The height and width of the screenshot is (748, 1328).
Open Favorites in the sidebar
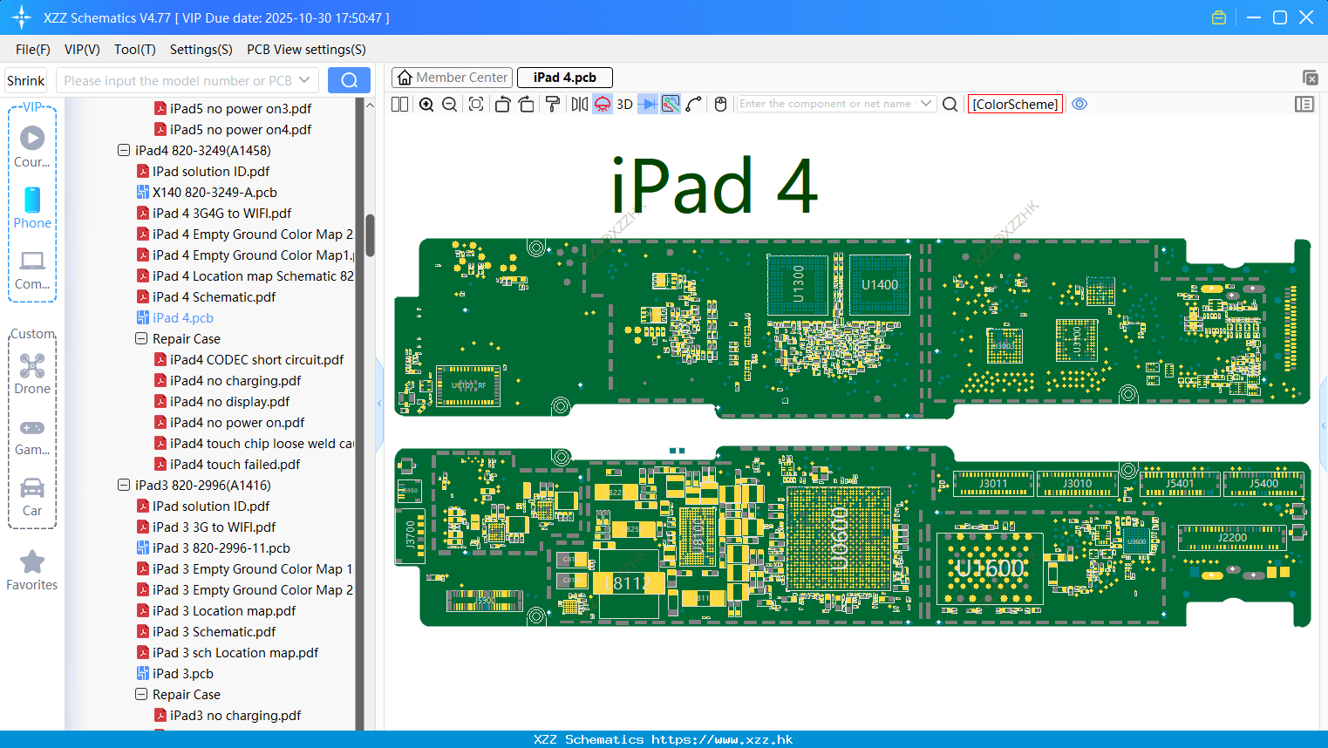[x=32, y=570]
